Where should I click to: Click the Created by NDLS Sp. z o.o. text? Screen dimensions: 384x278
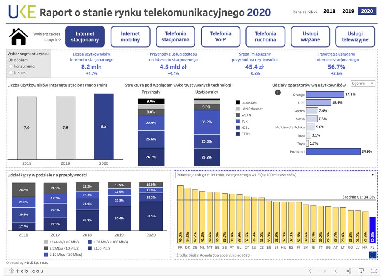27,263
